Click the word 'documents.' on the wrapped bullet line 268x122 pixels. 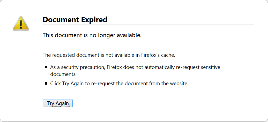(x=63, y=74)
